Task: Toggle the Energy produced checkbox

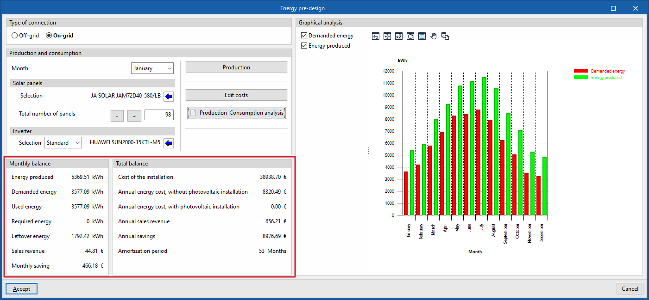Action: pos(304,46)
